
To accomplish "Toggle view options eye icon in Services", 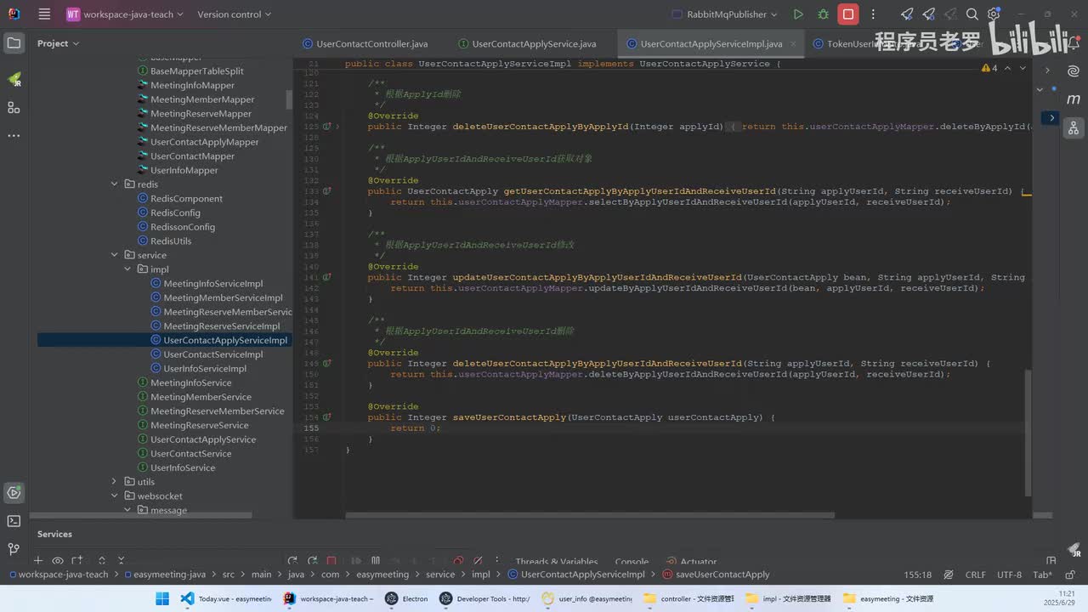I will pyautogui.click(x=58, y=561).
